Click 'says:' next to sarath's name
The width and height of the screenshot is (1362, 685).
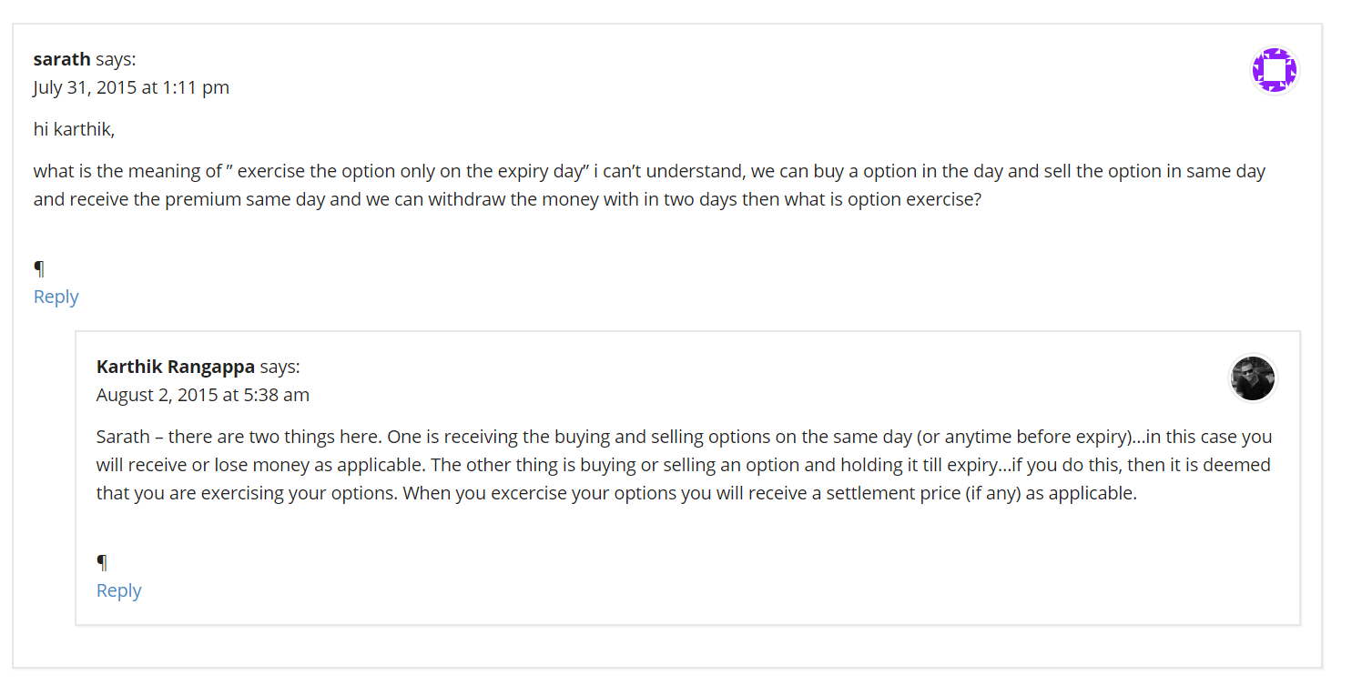pos(116,59)
